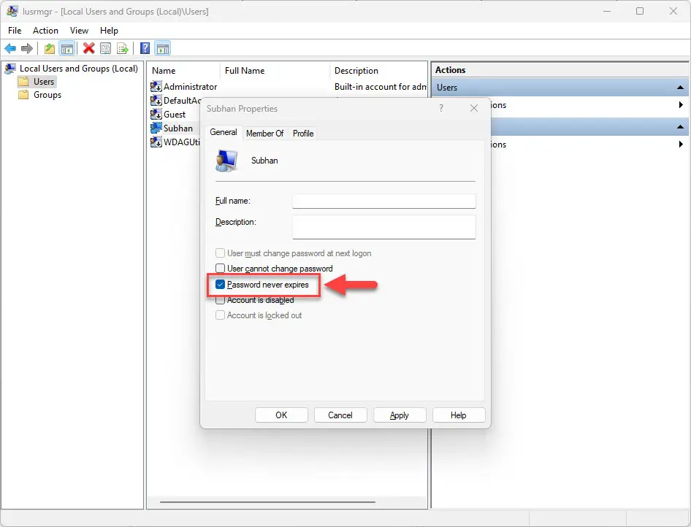Click the Local Users and Groups root icon
691x527 pixels.
point(10,68)
